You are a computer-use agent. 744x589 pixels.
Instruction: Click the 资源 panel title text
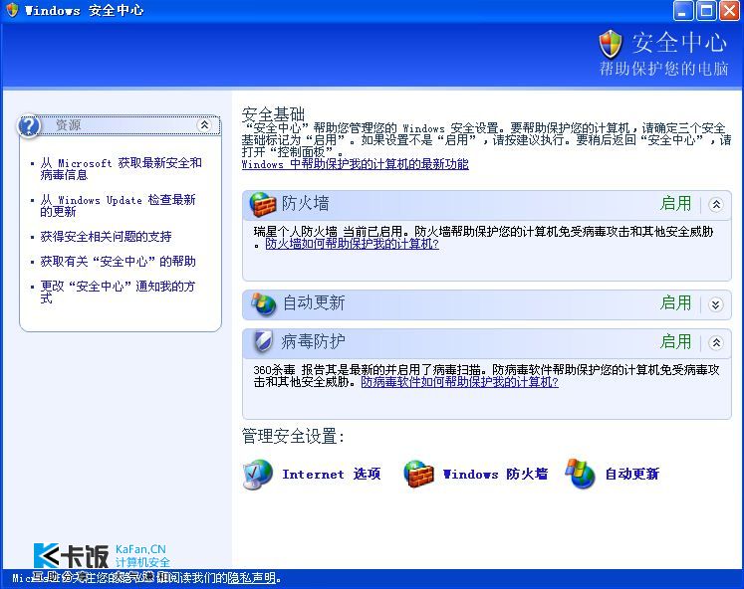69,125
